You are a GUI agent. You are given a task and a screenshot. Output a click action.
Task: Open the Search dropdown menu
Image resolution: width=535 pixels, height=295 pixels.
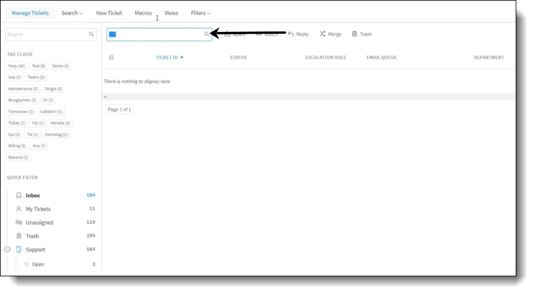pos(72,13)
